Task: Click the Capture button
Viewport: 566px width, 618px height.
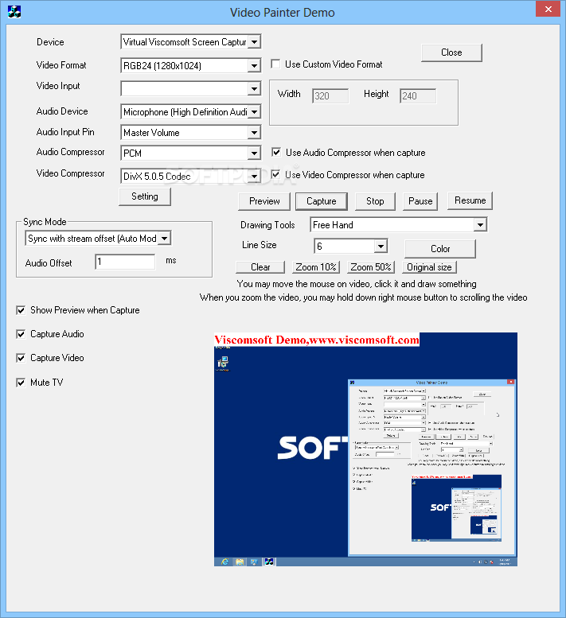Action: pyautogui.click(x=322, y=201)
